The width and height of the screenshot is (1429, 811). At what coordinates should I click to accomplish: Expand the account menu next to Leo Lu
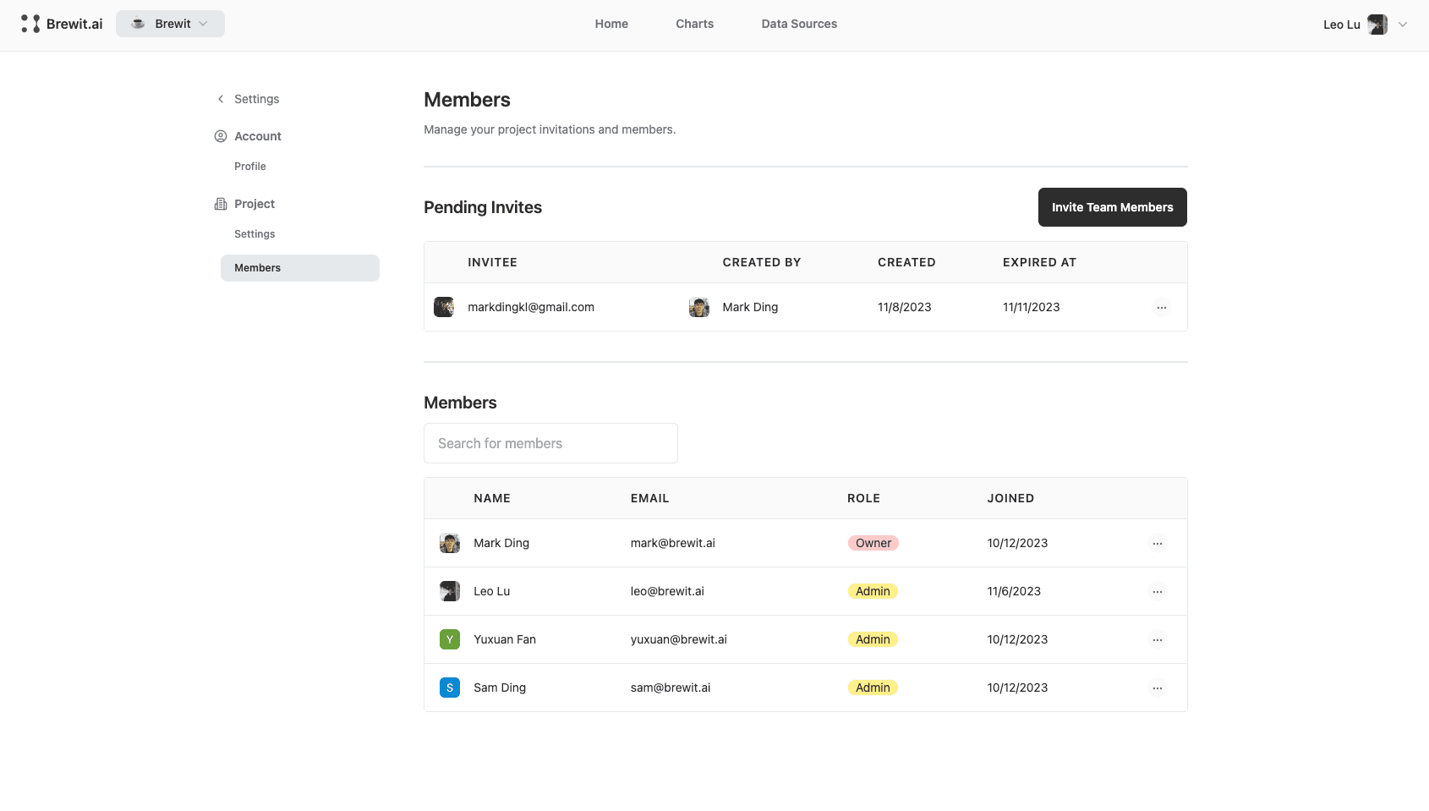click(x=1403, y=25)
